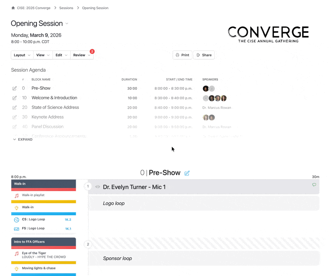This screenshot has height=276, width=331.
Task: Open the View menu
Action: (43, 55)
